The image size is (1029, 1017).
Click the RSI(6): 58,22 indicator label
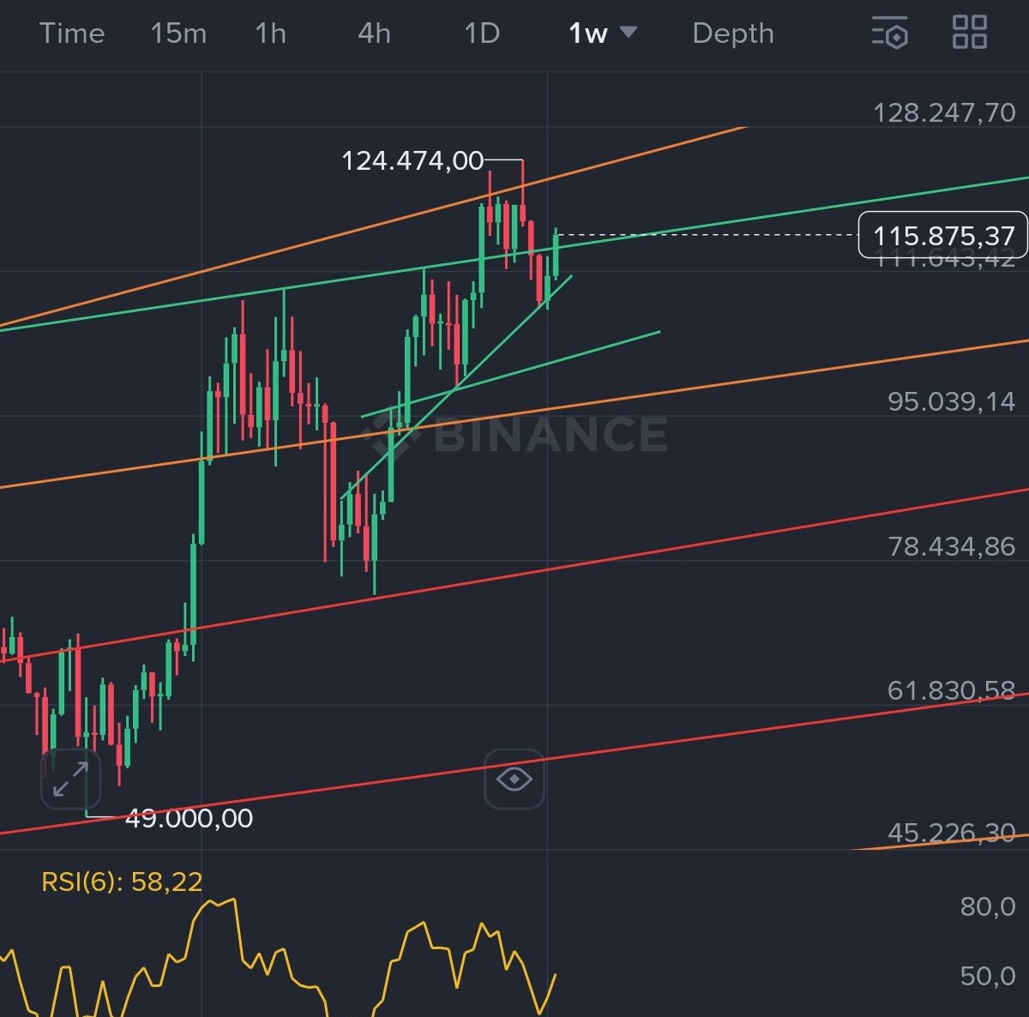click(122, 882)
